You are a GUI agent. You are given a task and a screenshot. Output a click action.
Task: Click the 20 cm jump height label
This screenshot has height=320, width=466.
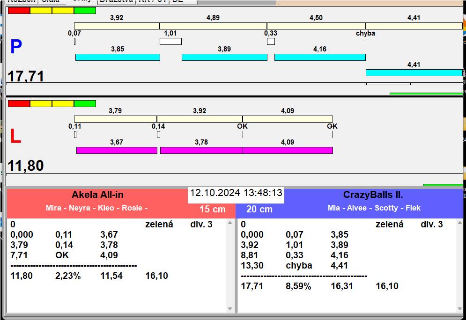click(x=259, y=209)
